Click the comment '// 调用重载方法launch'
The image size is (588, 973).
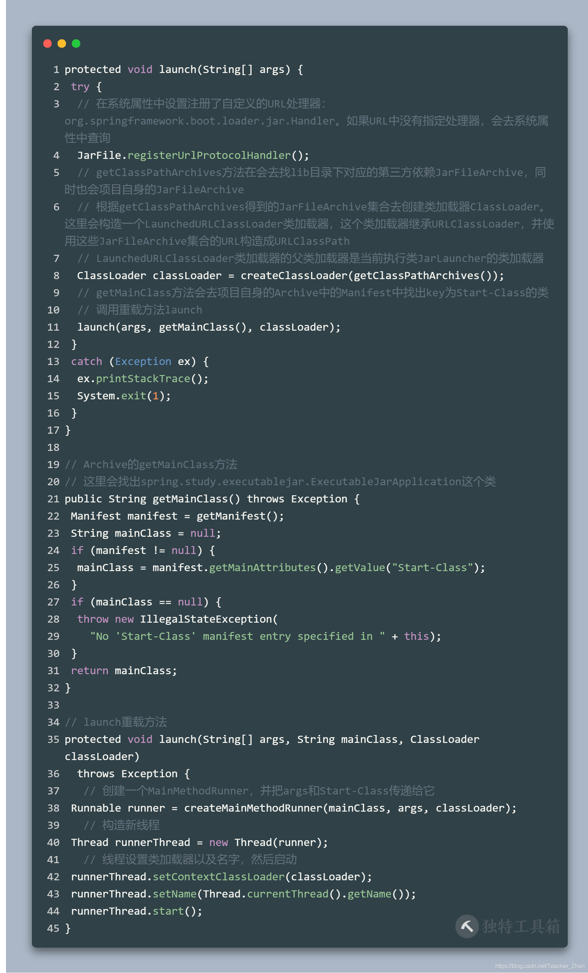click(x=140, y=310)
